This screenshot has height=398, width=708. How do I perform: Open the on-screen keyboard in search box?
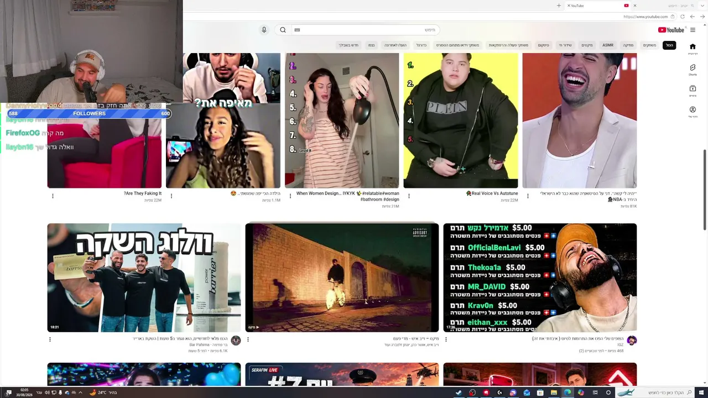tap(297, 30)
